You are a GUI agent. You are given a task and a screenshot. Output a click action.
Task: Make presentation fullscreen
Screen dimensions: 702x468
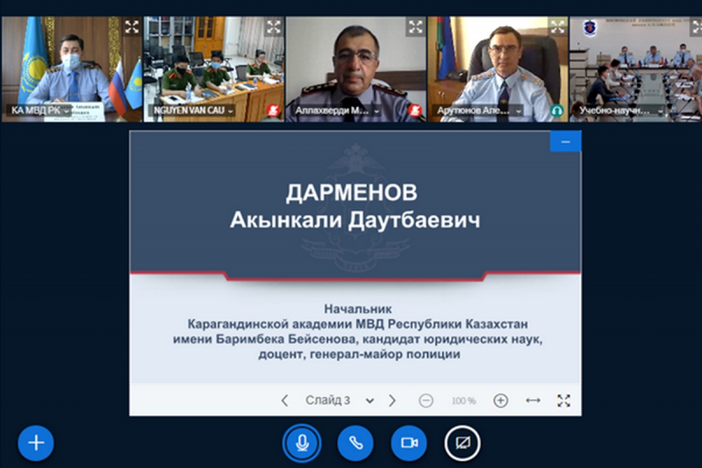(x=563, y=400)
